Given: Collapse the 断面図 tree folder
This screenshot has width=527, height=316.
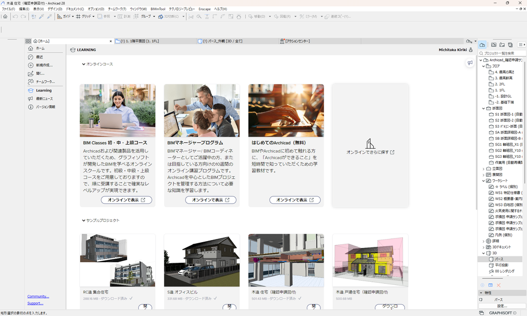Looking at the screenshot, I should point(484,109).
